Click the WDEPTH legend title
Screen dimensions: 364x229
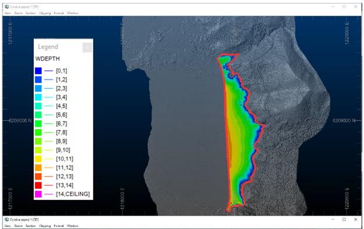48,59
